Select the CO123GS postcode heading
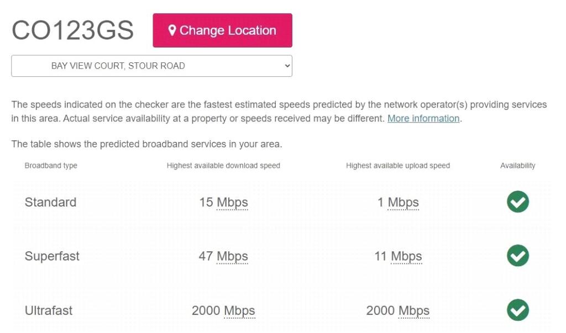 [72, 30]
